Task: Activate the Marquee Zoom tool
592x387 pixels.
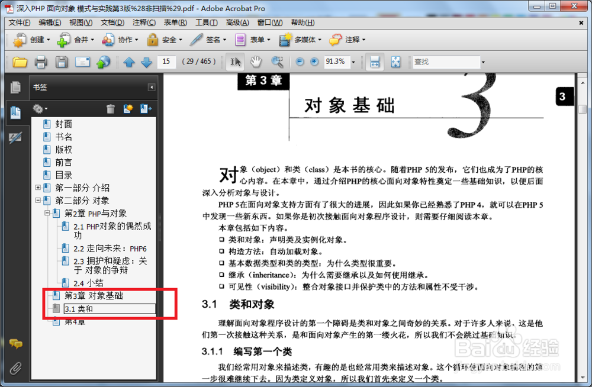Action: pyautogui.click(x=277, y=62)
